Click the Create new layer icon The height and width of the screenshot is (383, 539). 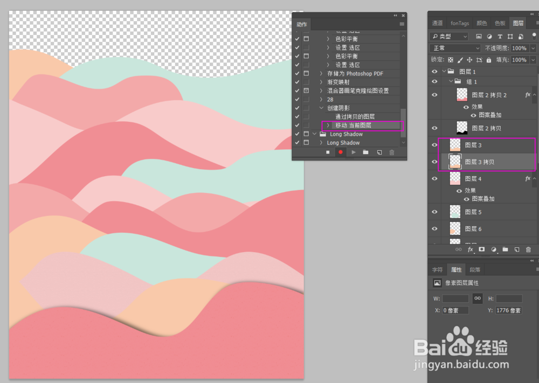point(516,249)
